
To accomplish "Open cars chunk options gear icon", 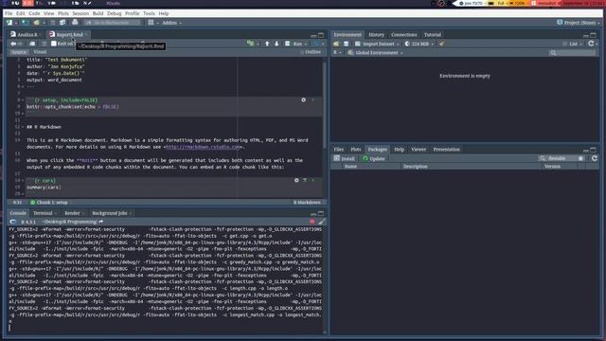I will point(296,181).
